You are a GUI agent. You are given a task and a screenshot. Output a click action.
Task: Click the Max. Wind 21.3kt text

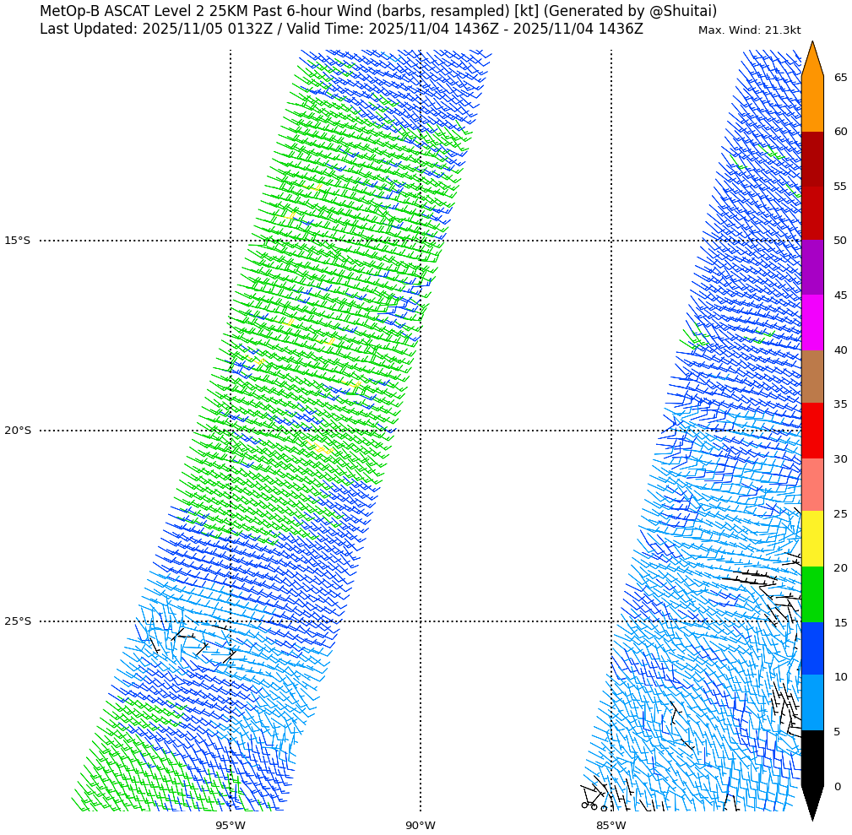[749, 30]
